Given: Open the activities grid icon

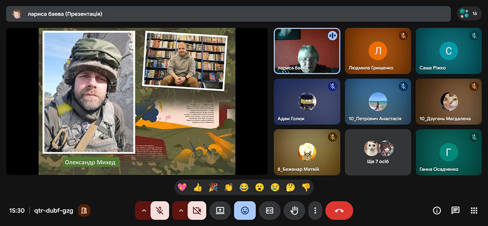Looking at the screenshot, I should (x=473, y=210).
